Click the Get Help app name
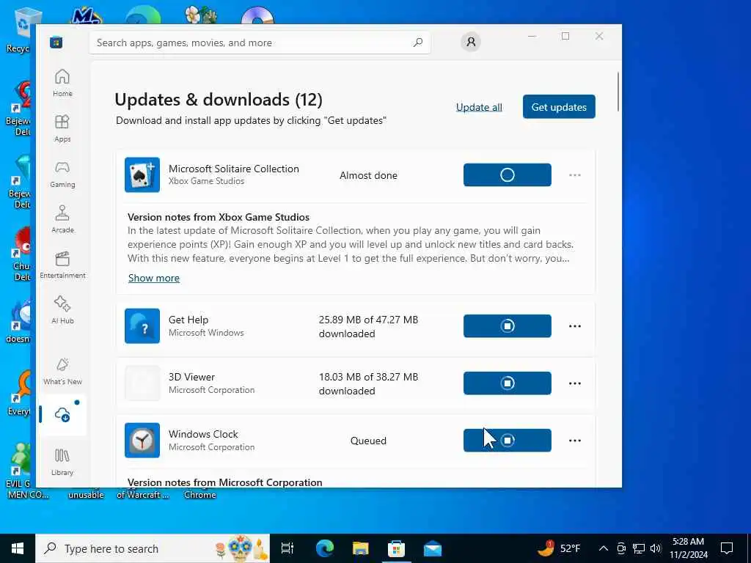This screenshot has width=751, height=563. [x=188, y=320]
